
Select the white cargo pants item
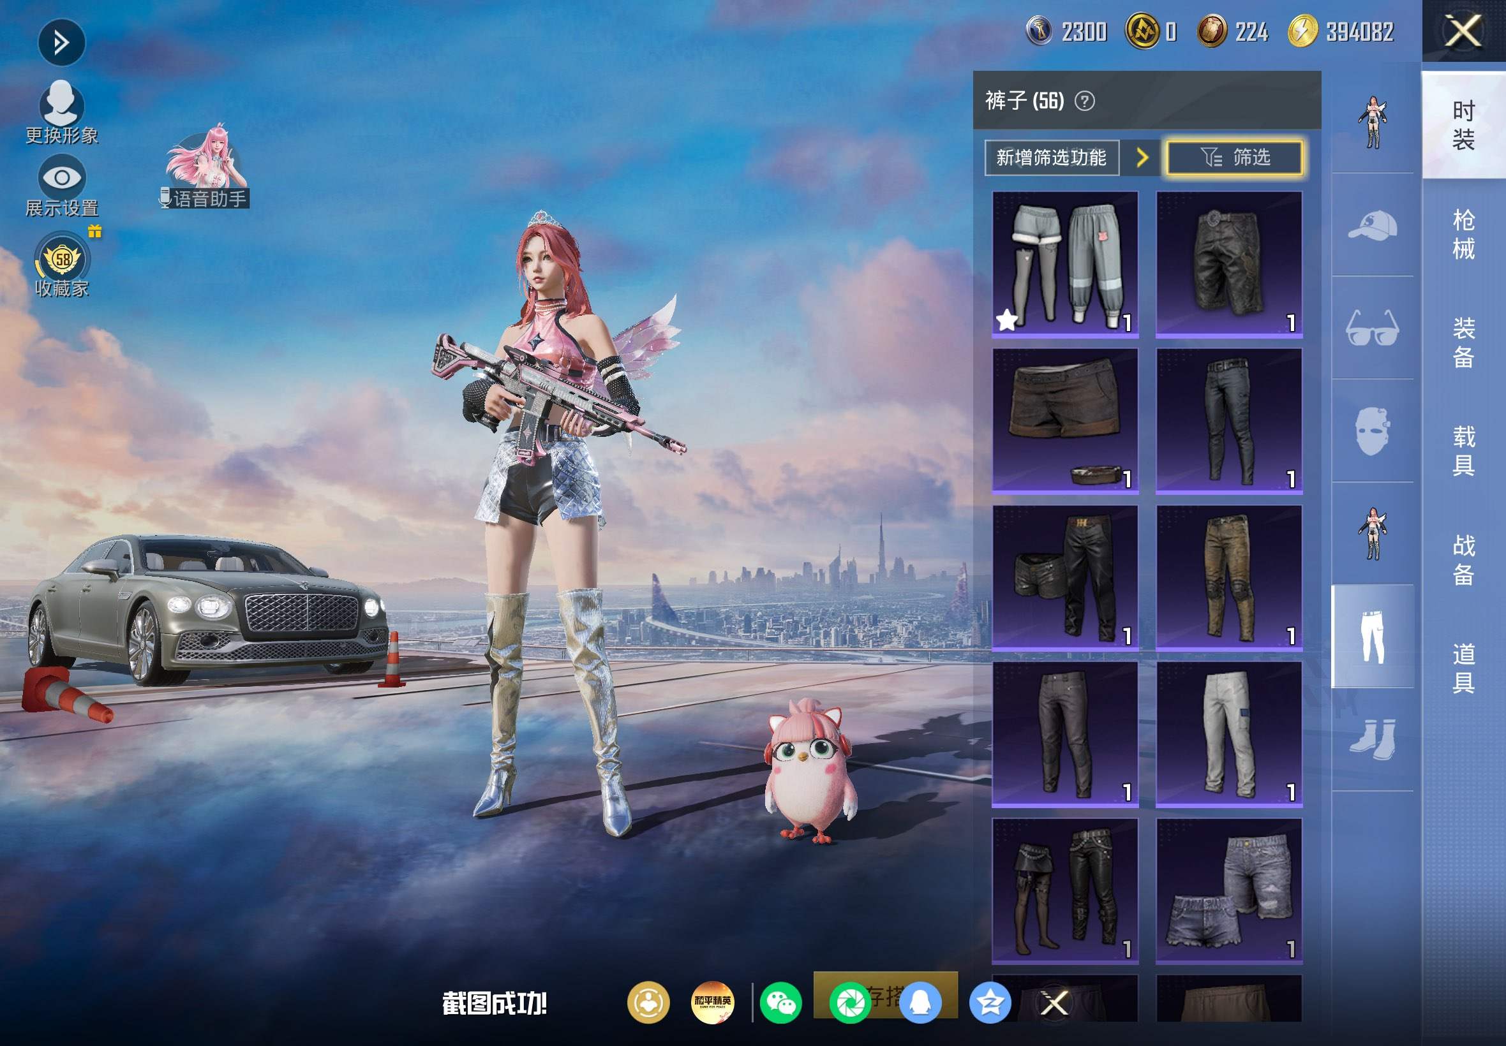point(1228,735)
